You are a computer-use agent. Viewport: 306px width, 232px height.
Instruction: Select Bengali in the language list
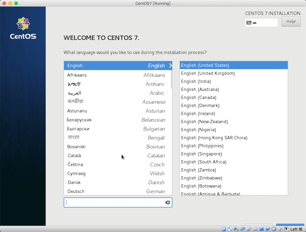click(118, 138)
